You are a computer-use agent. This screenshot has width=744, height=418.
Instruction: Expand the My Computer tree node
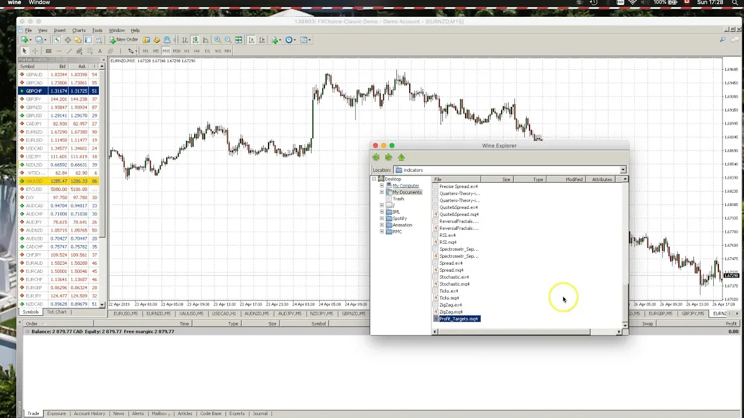tap(382, 186)
